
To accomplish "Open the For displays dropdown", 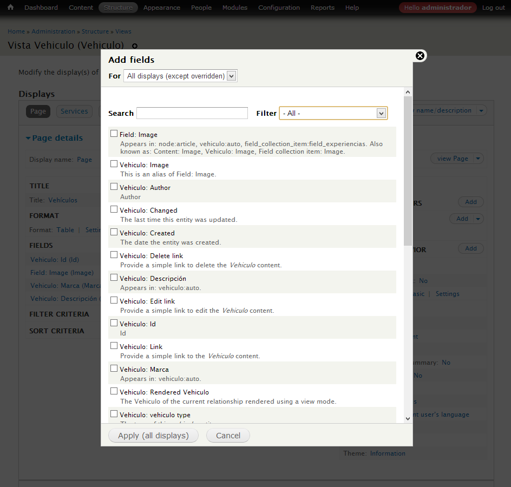I will coord(180,76).
